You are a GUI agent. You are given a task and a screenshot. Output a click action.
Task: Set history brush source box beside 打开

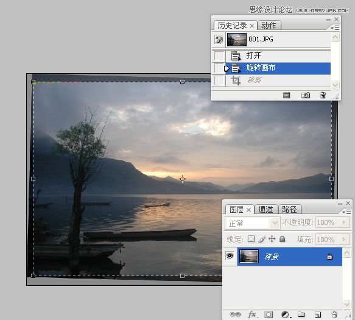[x=219, y=55]
